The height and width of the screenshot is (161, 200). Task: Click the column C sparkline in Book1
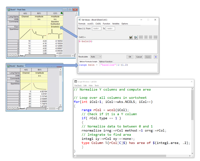55,34
